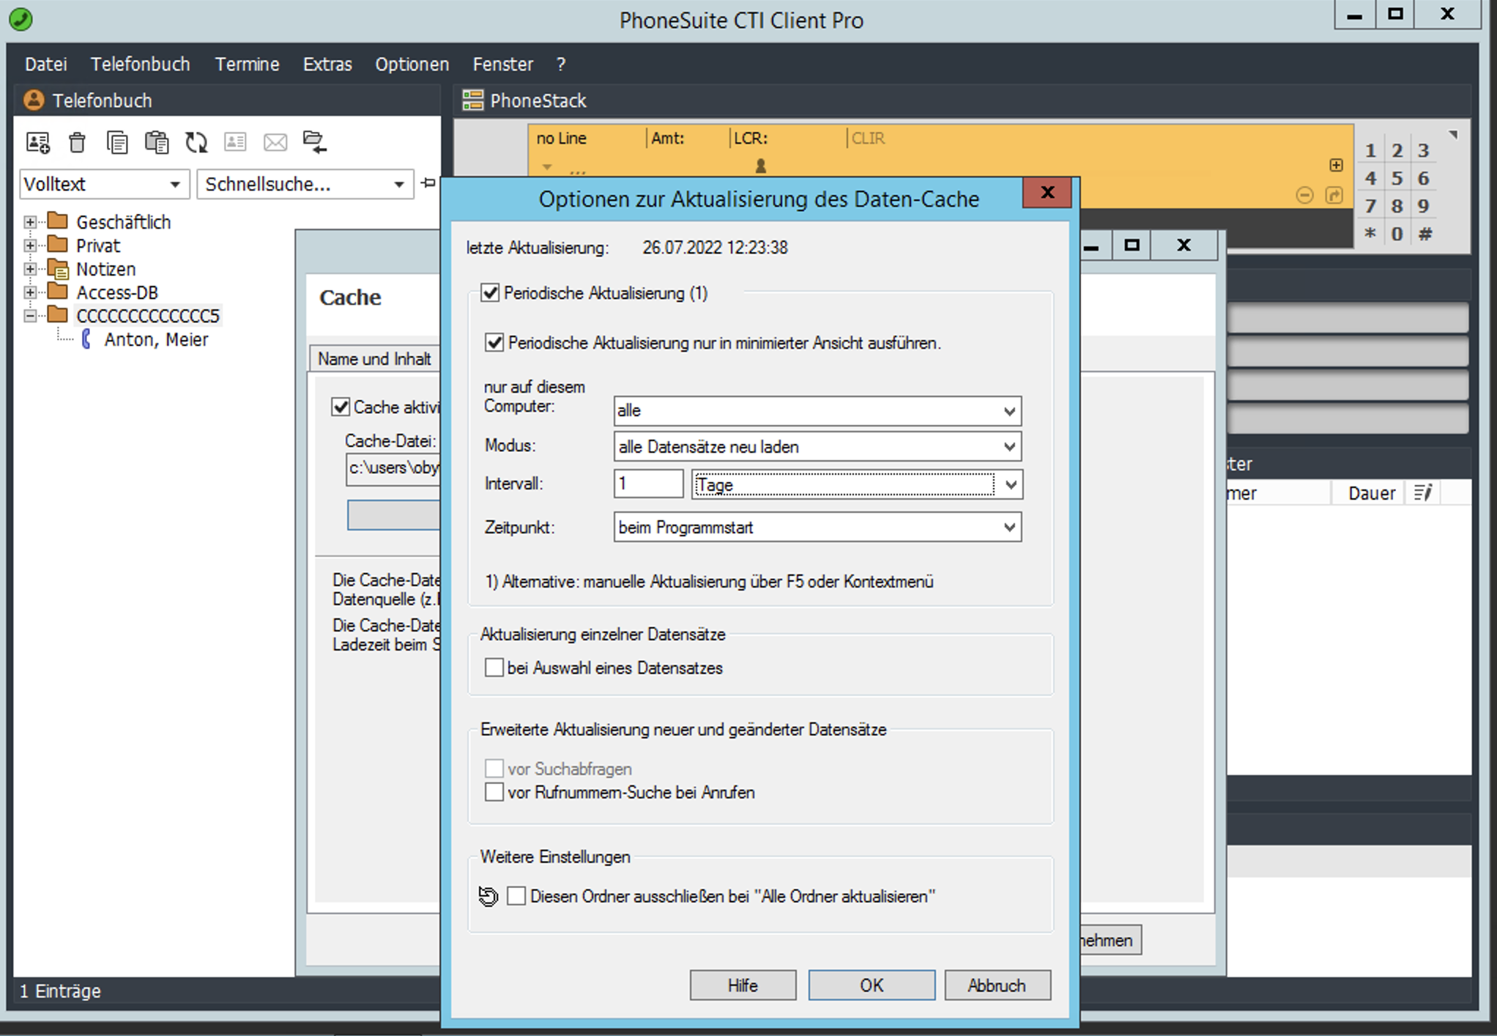The width and height of the screenshot is (1497, 1036).
Task: Open the Termine menu
Action: click(x=247, y=64)
